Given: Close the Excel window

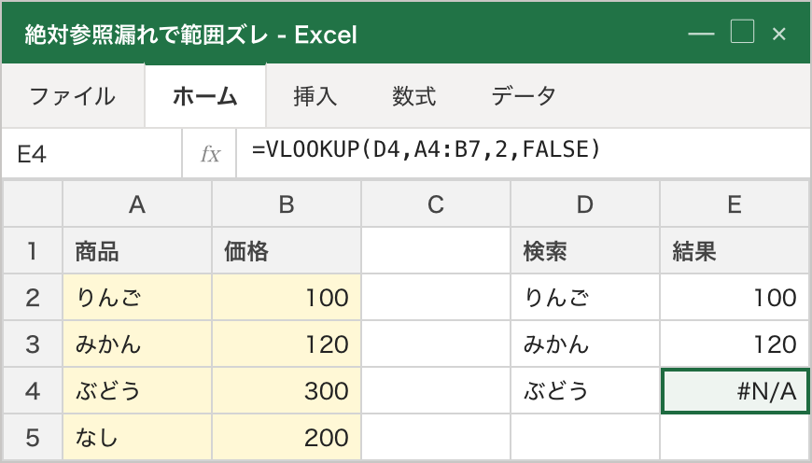Looking at the screenshot, I should tap(778, 35).
